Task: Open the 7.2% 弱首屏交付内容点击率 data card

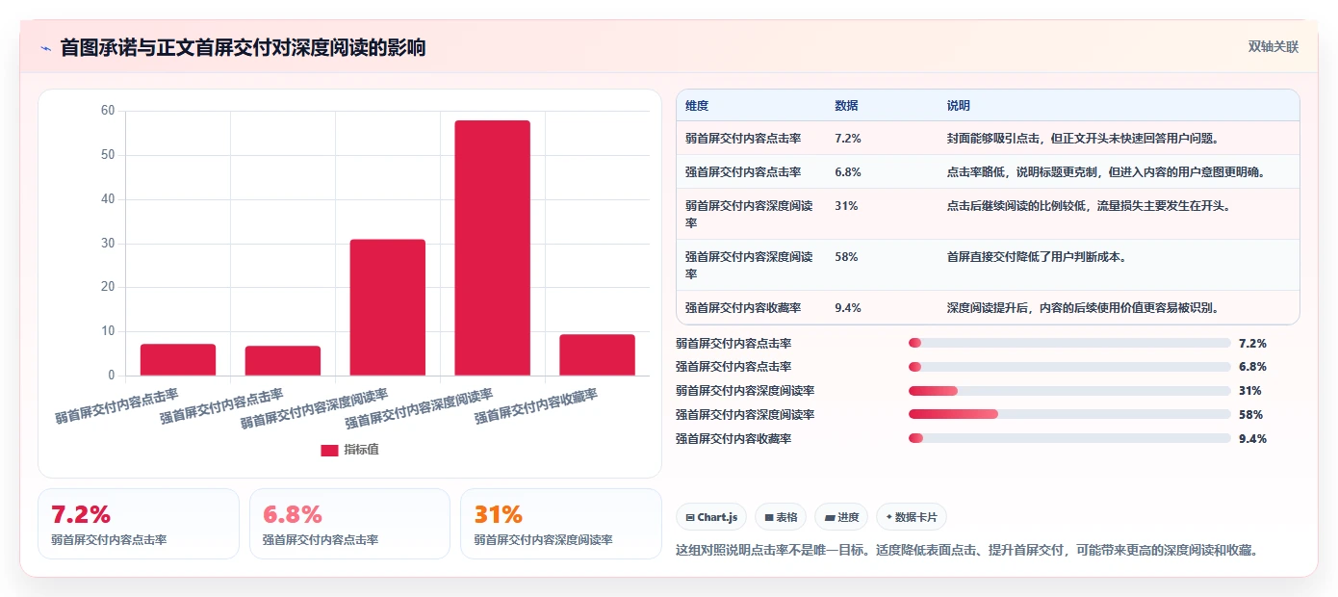Action: 139,524
